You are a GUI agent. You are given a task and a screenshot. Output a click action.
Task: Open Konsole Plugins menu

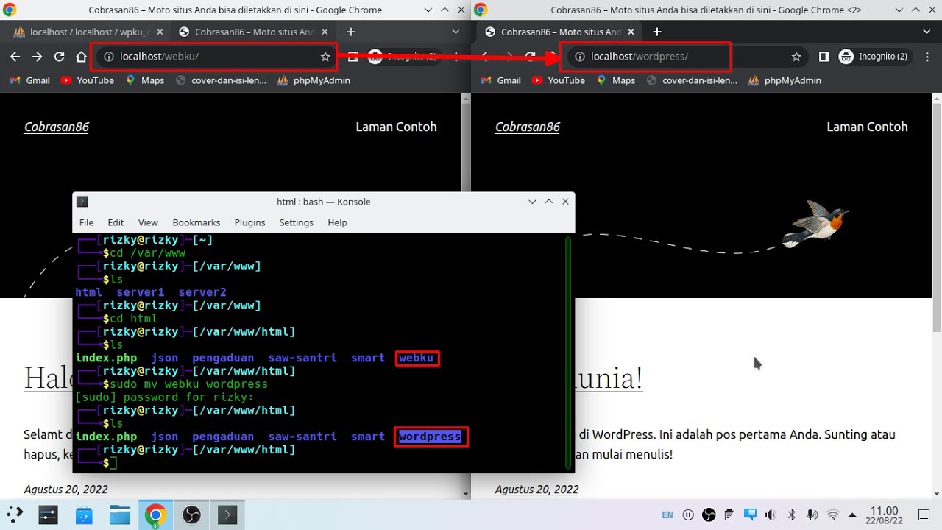tap(249, 222)
